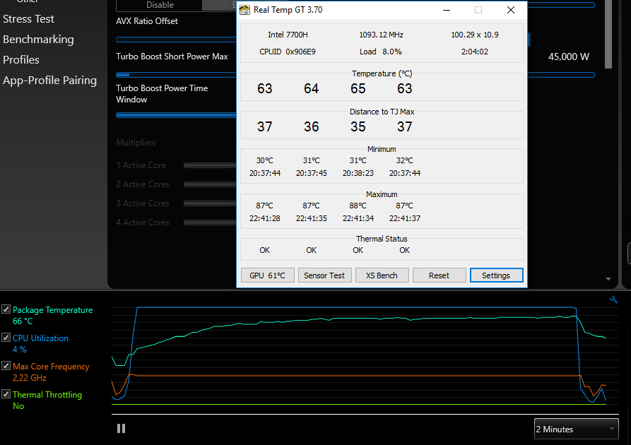This screenshot has height=445, width=631.
Task: Click Intel 7700H processor label
Action: [x=288, y=35]
